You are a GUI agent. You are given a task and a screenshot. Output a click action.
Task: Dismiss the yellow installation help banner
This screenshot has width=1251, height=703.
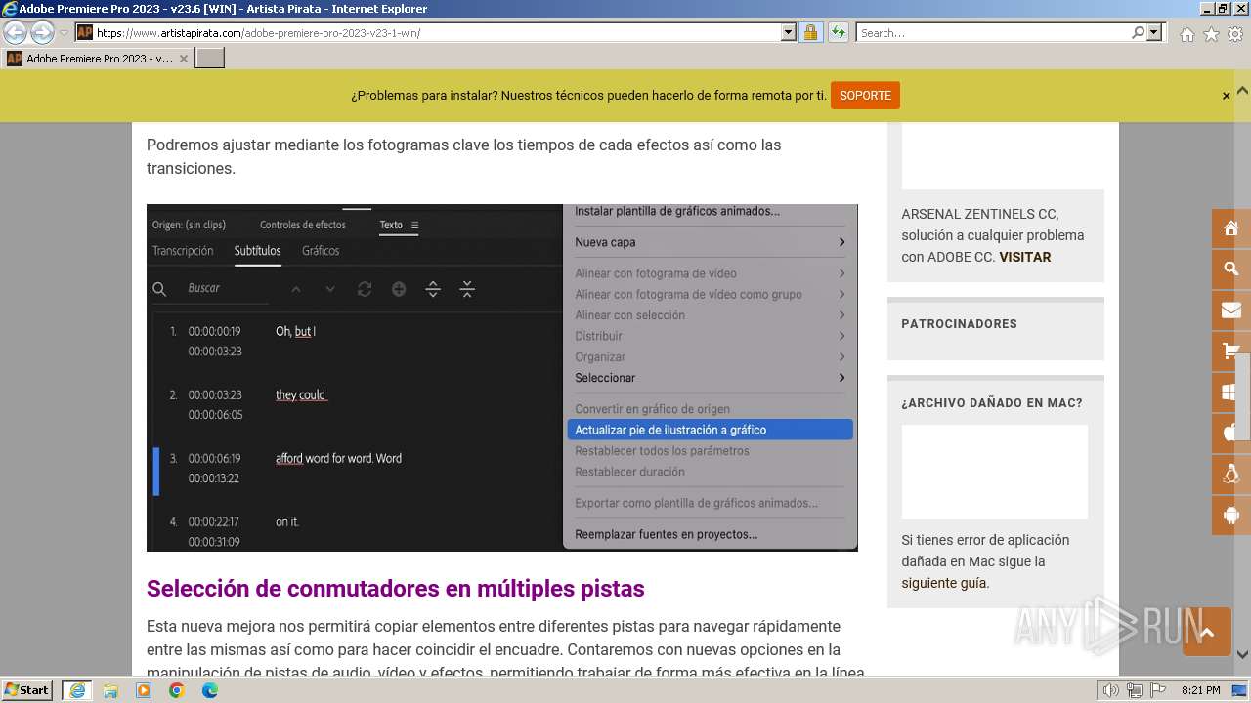[x=1226, y=96]
